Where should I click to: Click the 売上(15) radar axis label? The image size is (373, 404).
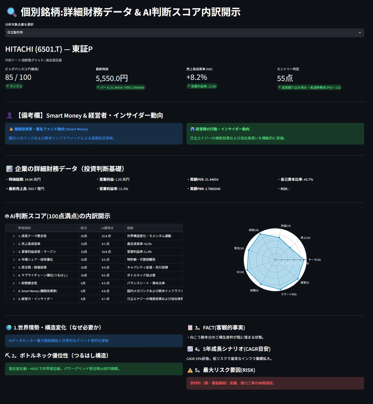tap(305, 238)
